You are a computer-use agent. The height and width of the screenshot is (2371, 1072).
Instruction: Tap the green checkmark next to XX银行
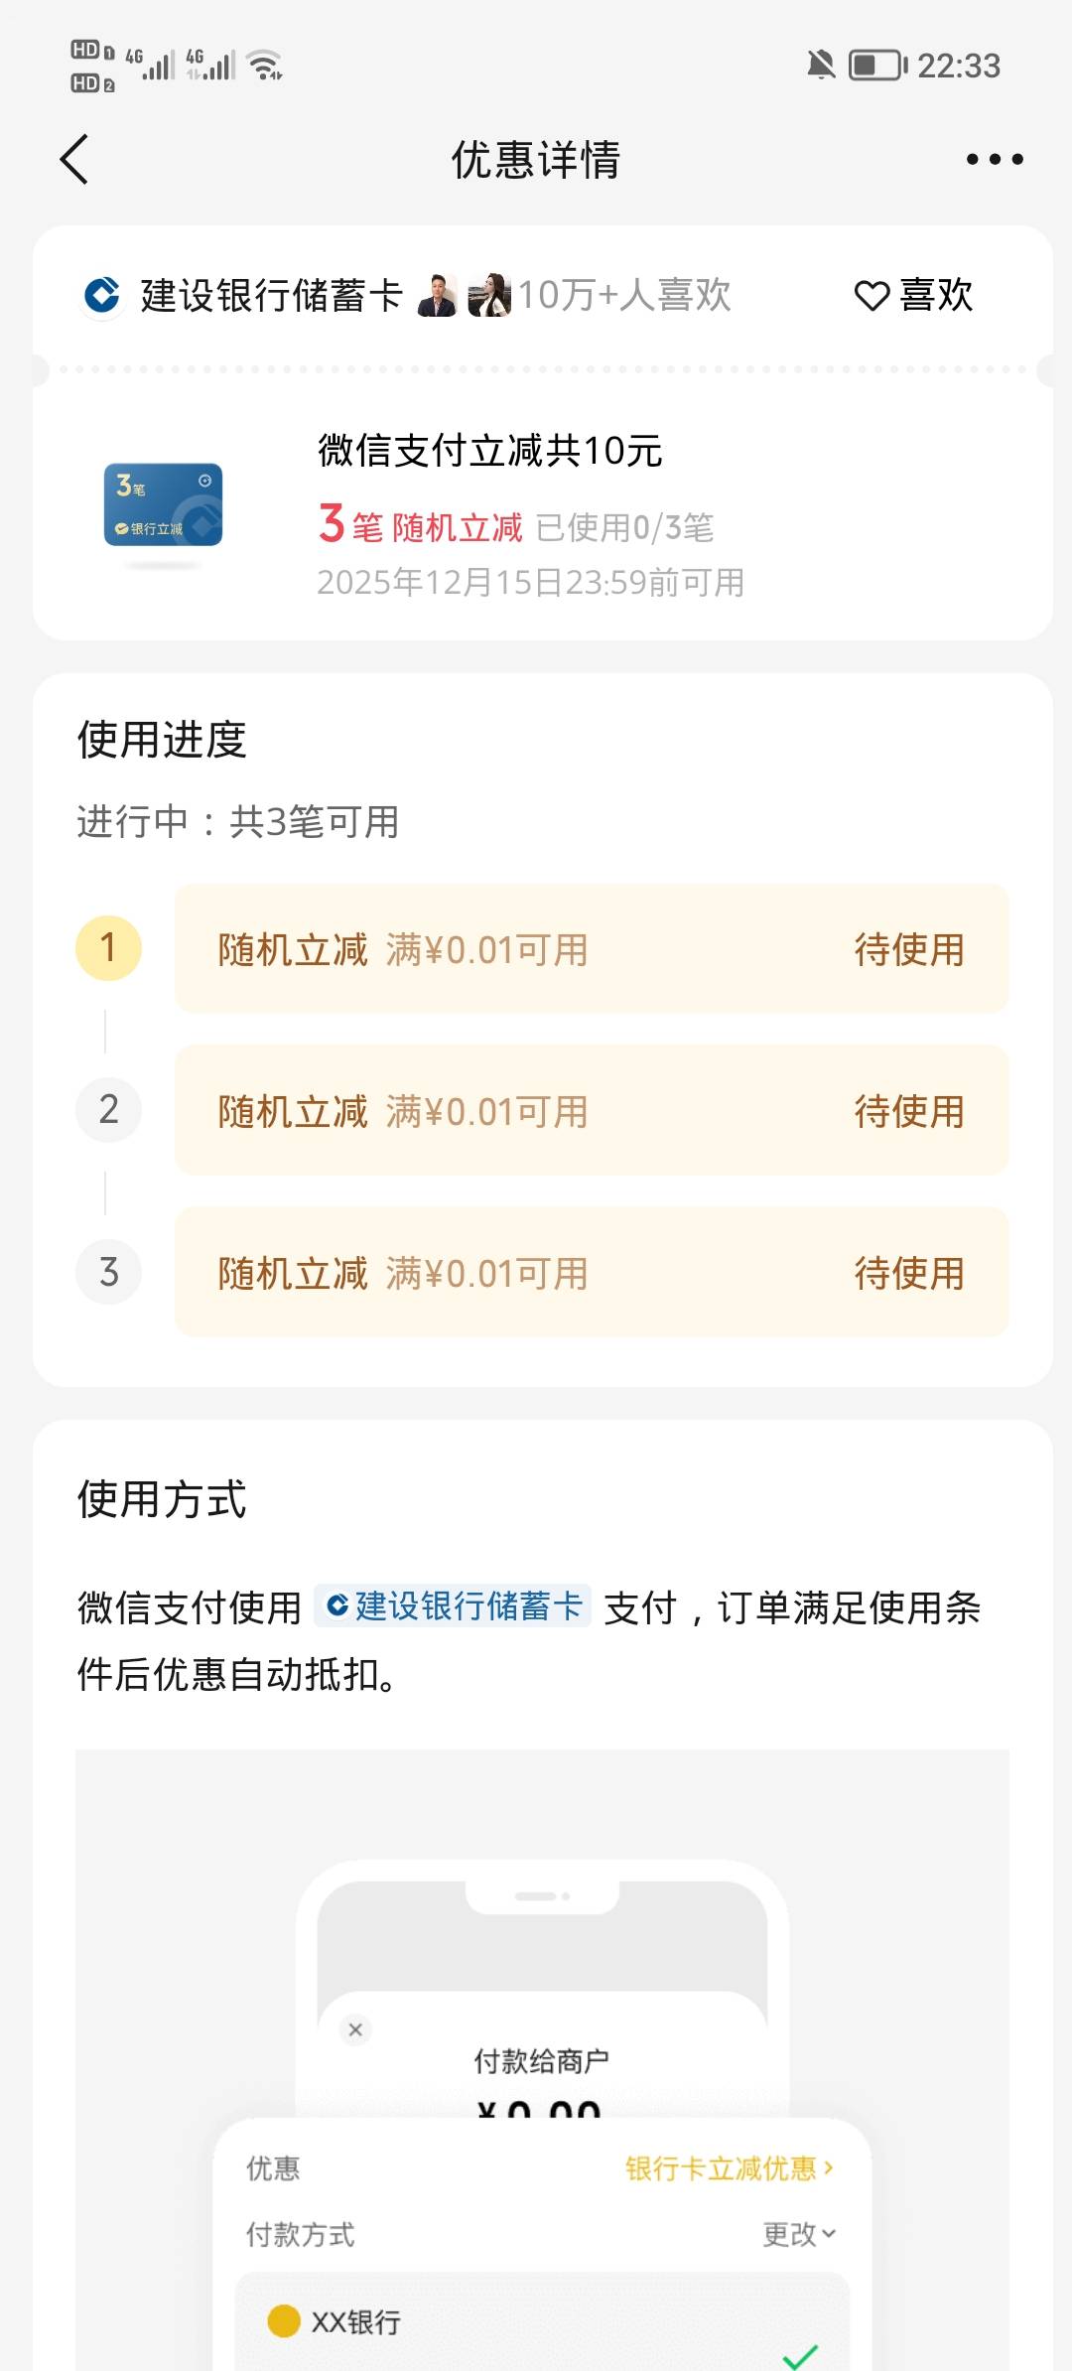(x=799, y=2355)
